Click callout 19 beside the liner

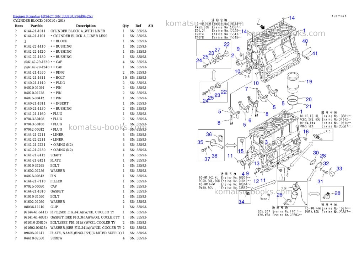tap(309, 81)
